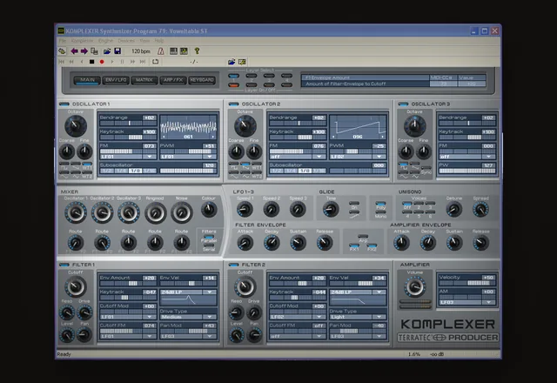557x383 pixels.
Task: Click the Amplifier Volume knob
Action: coord(414,286)
